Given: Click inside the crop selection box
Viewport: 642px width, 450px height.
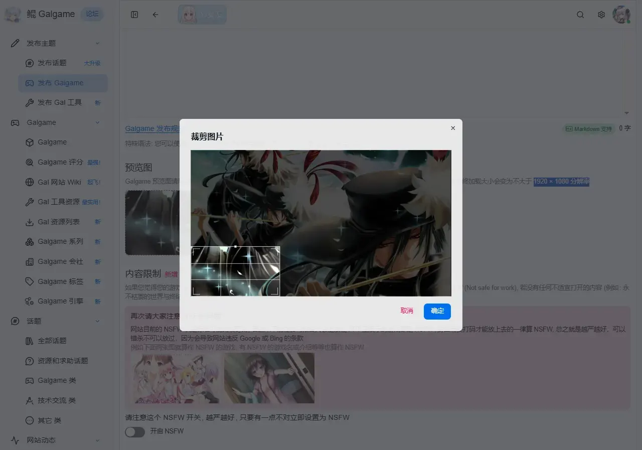Looking at the screenshot, I should (x=235, y=271).
